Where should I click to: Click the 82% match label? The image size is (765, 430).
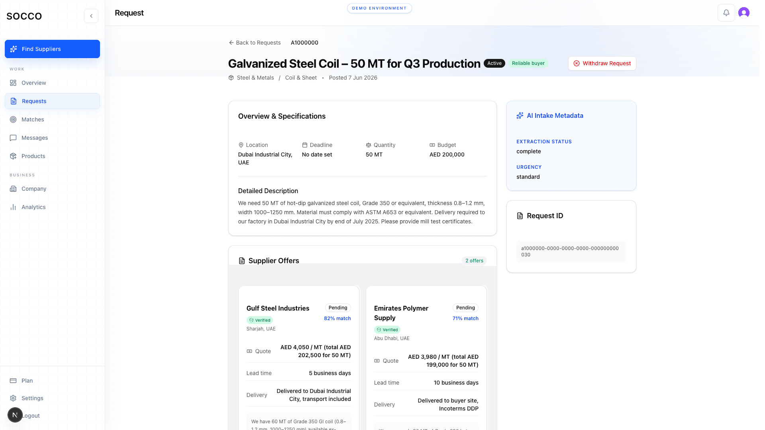pyautogui.click(x=337, y=319)
